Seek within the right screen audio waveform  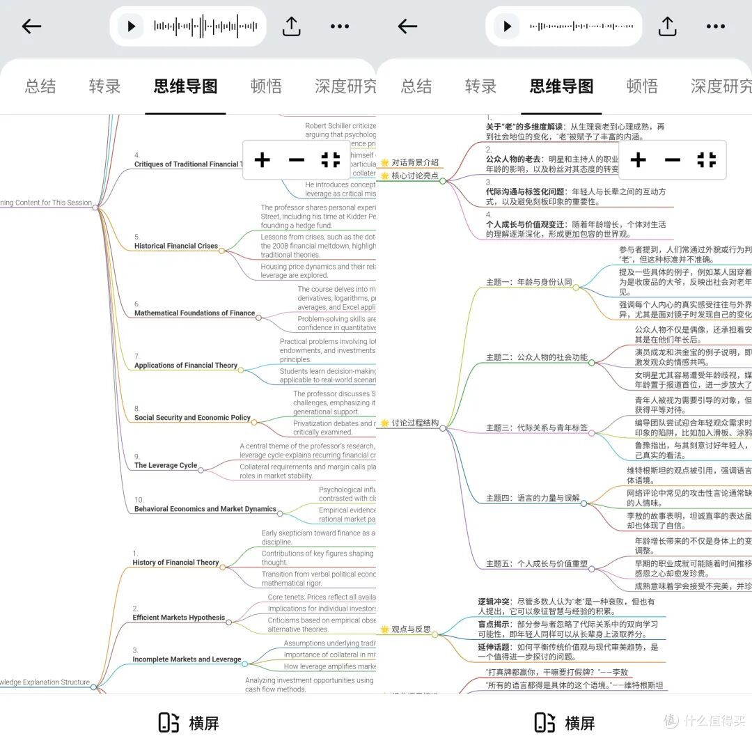pyautogui.click(x=581, y=26)
